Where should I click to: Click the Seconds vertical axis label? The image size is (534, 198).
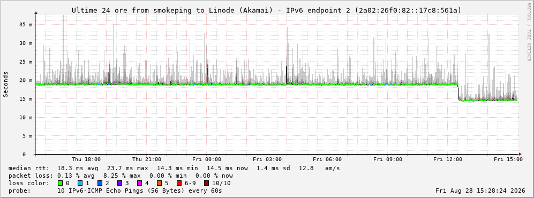coord(5,84)
